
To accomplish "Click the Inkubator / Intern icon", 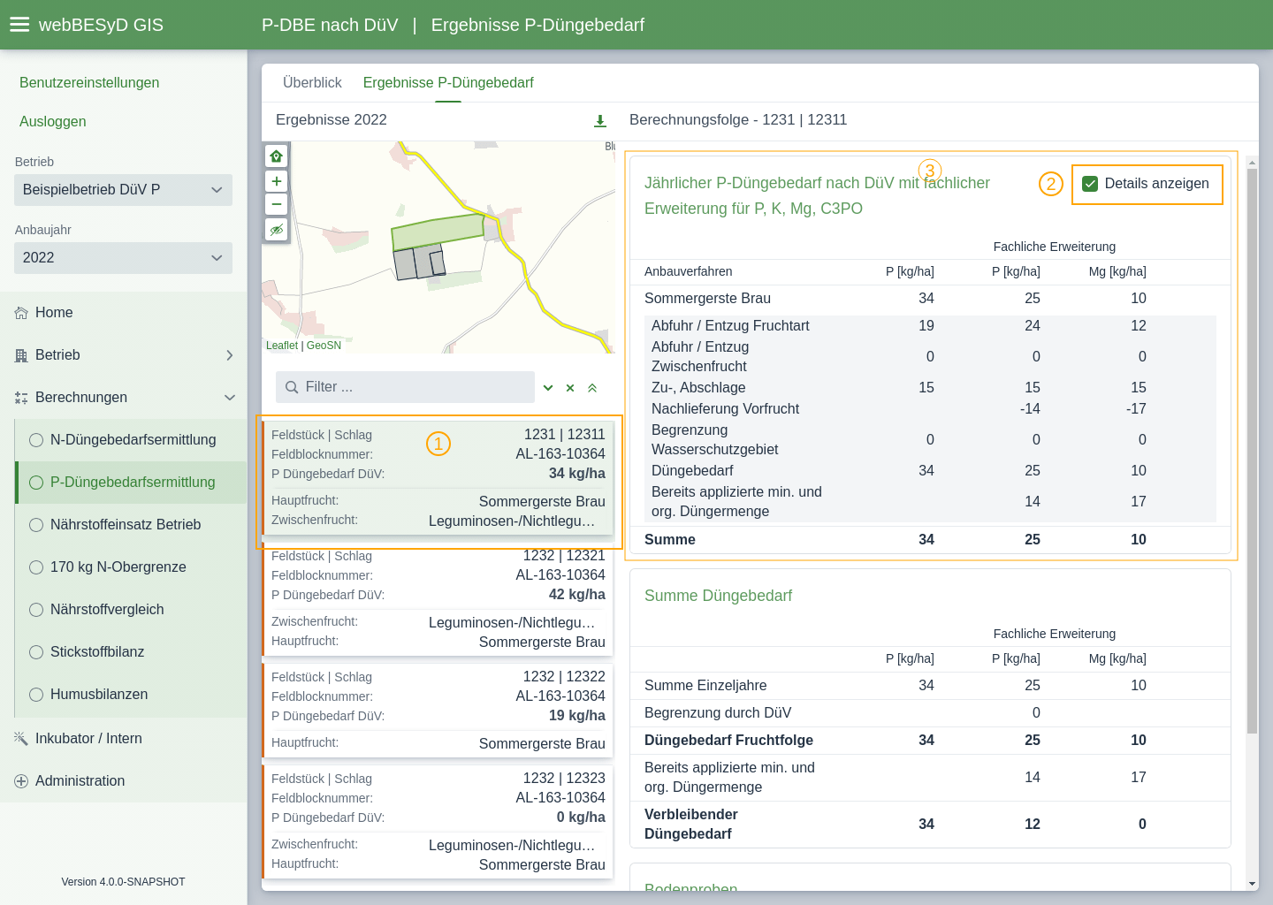I will tap(21, 739).
